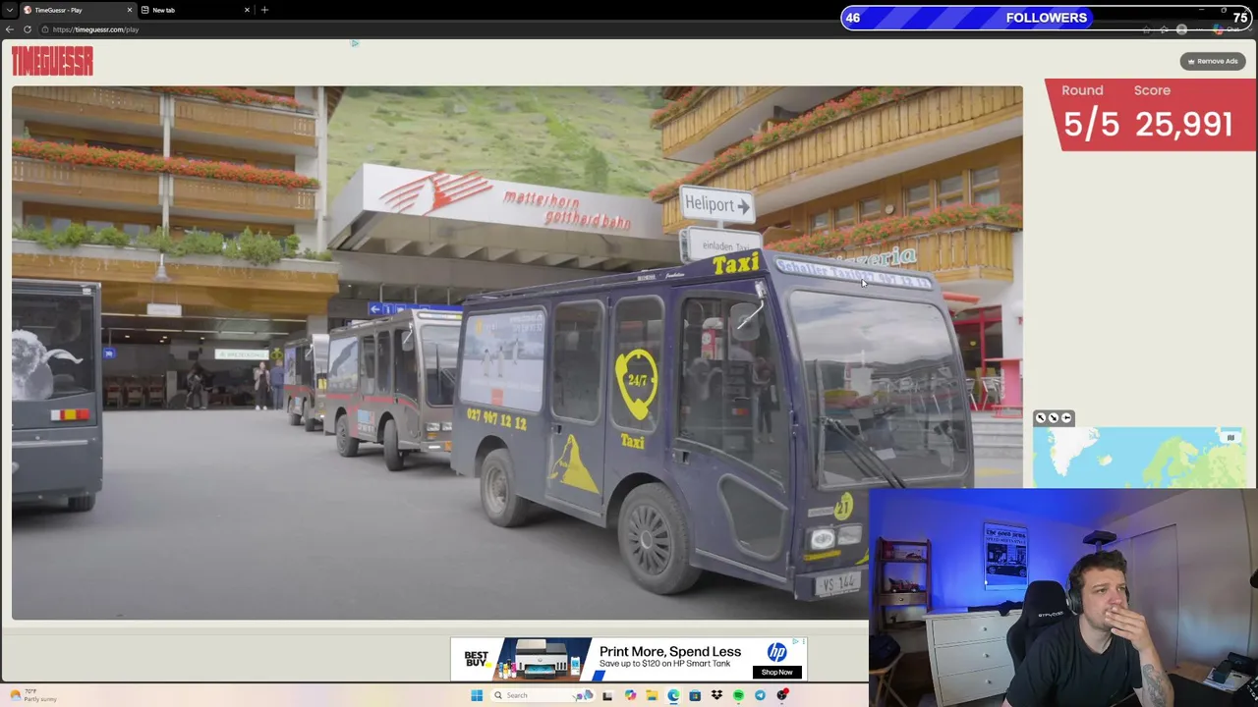
Task: Click Shop Now in the HP ad
Action: [776, 673]
